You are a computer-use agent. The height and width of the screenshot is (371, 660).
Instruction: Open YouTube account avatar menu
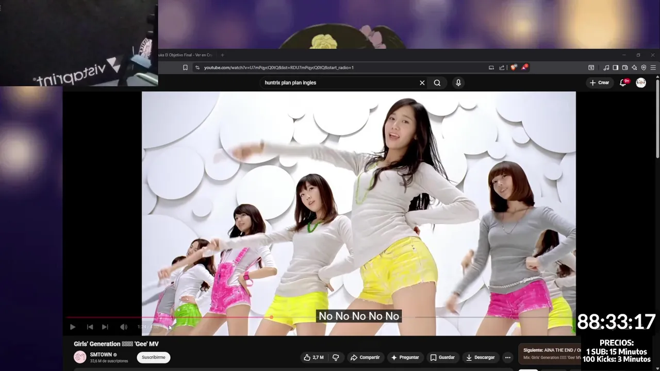(x=641, y=82)
